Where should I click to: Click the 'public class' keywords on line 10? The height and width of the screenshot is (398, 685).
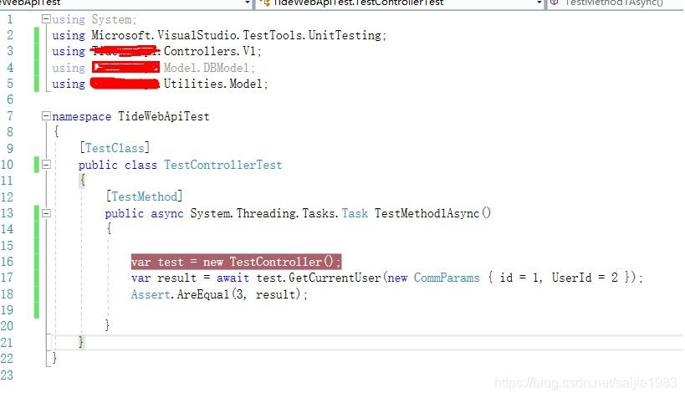click(118, 166)
